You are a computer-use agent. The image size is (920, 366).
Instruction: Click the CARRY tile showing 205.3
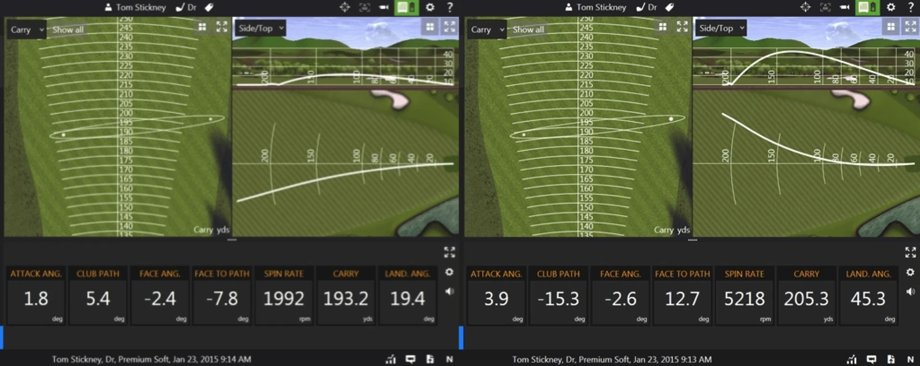tap(806, 296)
